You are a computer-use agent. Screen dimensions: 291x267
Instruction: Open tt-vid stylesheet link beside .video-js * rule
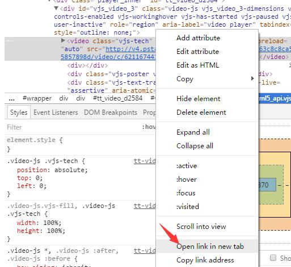click(145, 251)
